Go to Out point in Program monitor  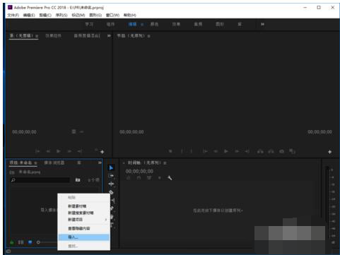(x=247, y=151)
